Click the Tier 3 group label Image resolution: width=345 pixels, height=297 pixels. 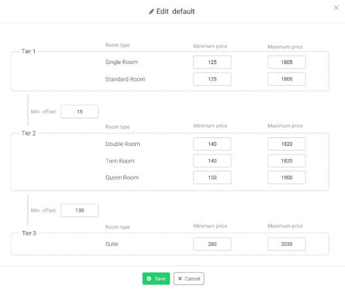click(29, 233)
